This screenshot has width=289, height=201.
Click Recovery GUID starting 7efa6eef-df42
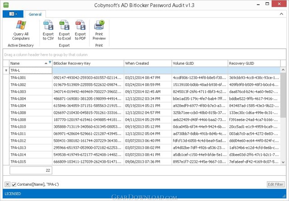coord(254,161)
